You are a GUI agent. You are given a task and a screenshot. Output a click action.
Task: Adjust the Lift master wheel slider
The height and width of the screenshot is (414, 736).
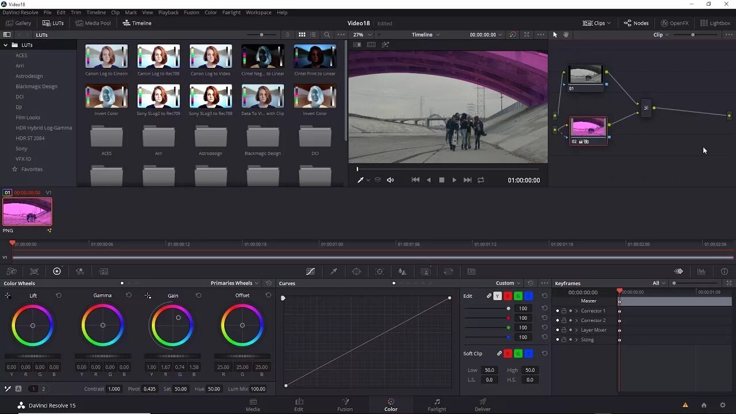pyautogui.click(x=32, y=356)
